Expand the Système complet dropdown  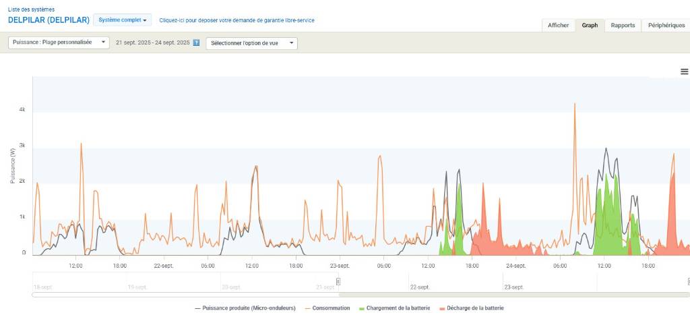coord(123,20)
